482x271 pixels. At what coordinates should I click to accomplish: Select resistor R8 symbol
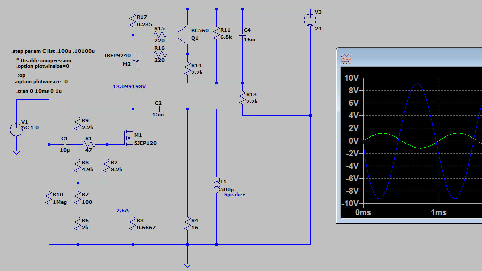pyautogui.click(x=78, y=166)
